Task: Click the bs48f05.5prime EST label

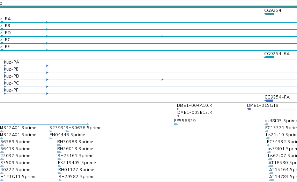Action: pos(281,121)
